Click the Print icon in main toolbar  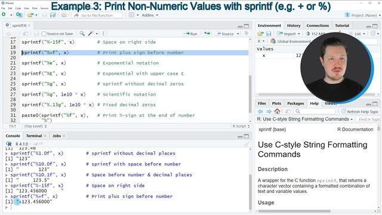[x=64, y=15]
